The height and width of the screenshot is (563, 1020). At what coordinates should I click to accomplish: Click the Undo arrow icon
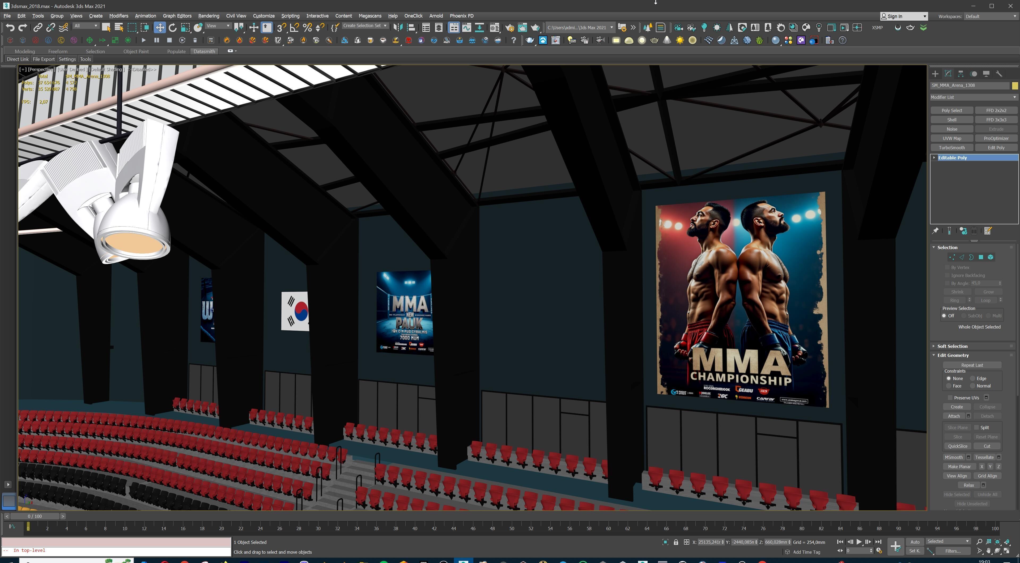pos(10,27)
